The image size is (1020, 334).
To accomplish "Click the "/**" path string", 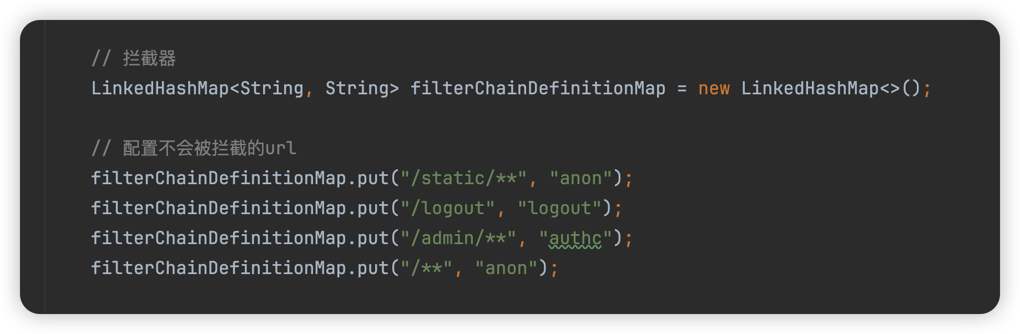I will pos(426,268).
